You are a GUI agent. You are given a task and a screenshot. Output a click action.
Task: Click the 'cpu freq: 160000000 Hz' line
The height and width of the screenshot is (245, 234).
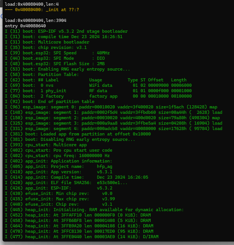click(57, 156)
